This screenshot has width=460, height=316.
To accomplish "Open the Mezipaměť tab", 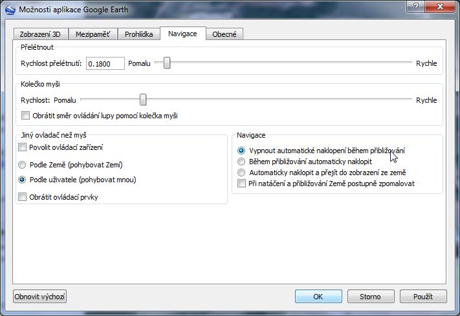I will pyautogui.click(x=93, y=34).
